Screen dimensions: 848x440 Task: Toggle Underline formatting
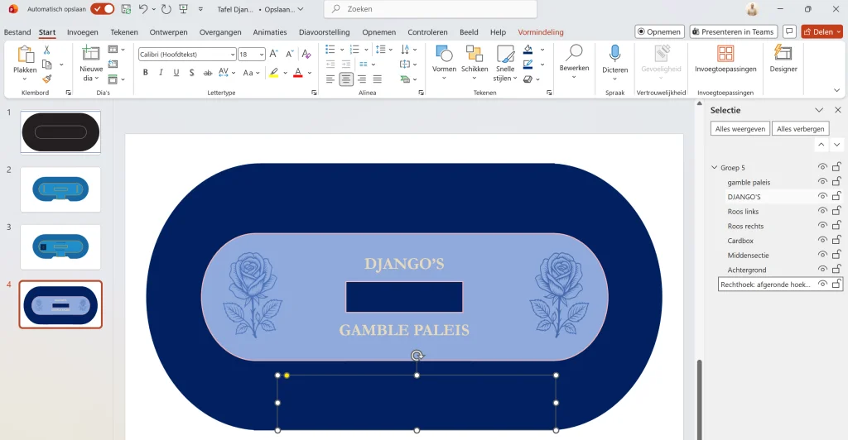tap(176, 72)
